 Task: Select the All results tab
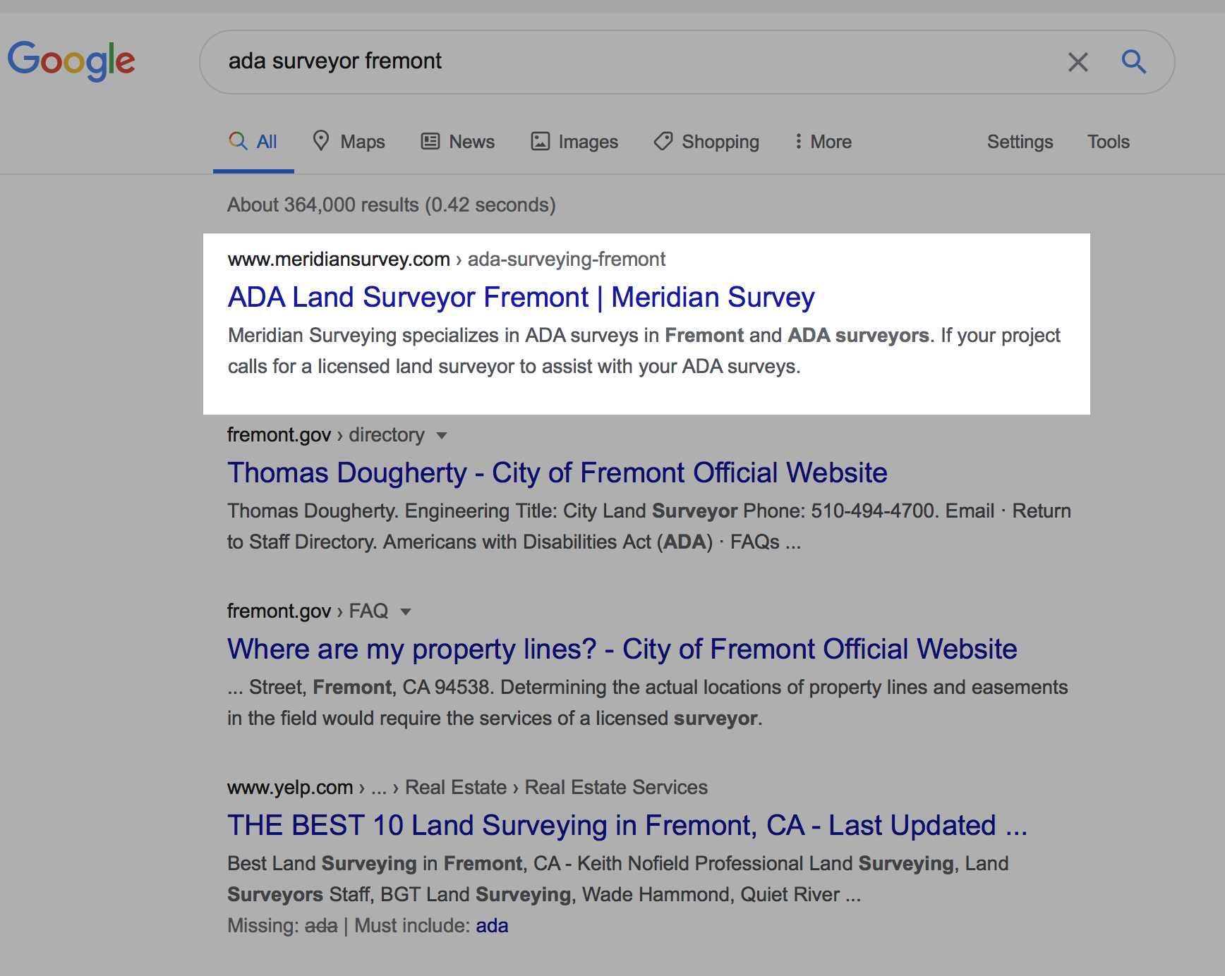[253, 142]
